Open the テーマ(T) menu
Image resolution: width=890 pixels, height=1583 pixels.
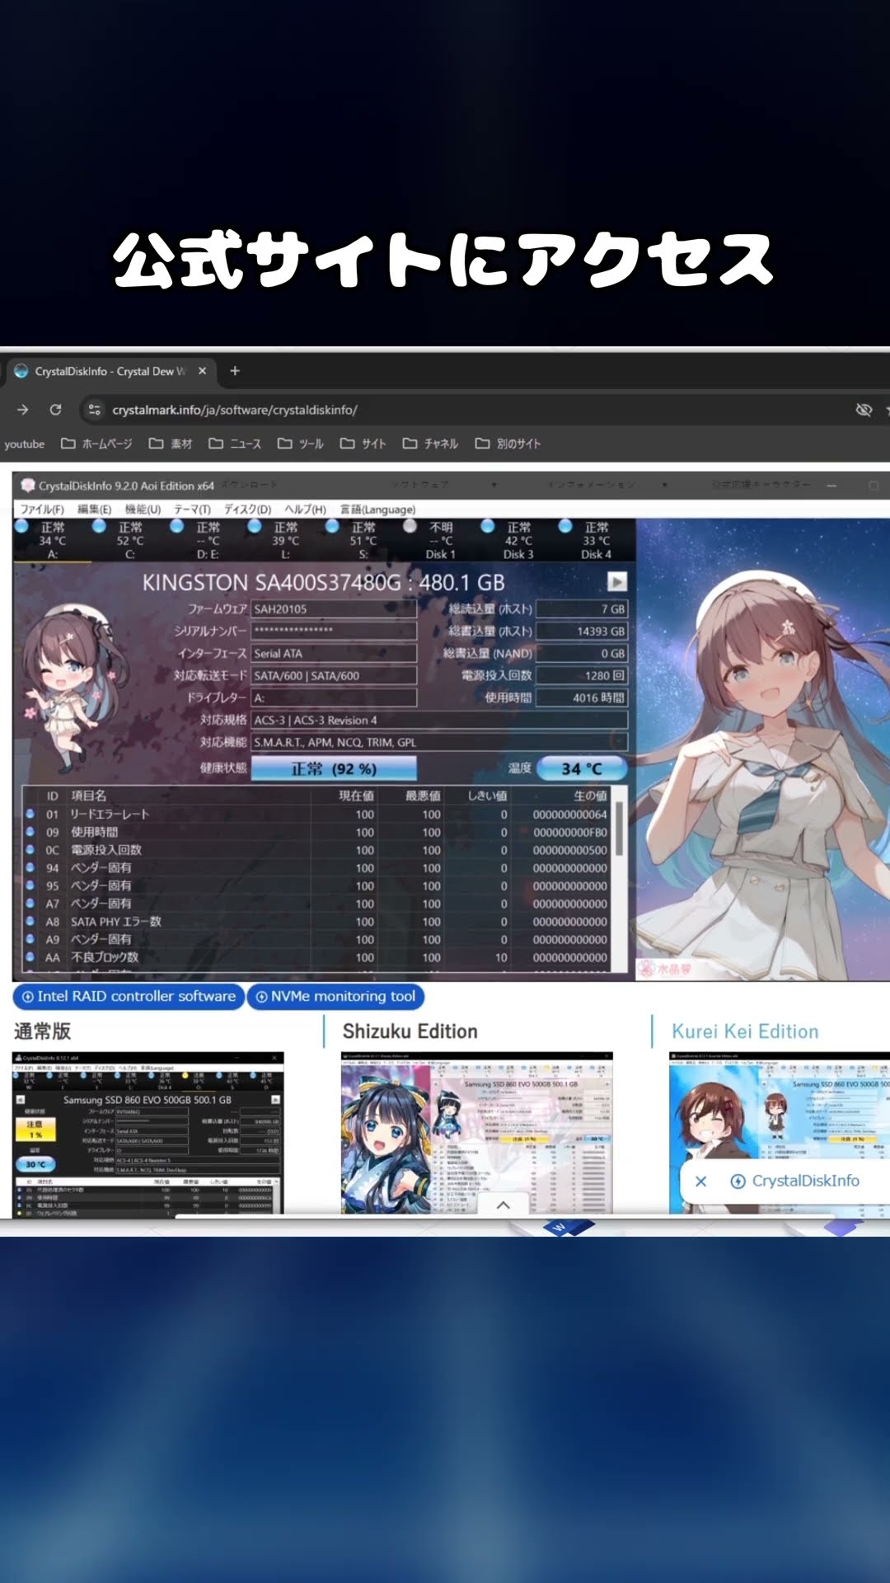click(x=192, y=510)
